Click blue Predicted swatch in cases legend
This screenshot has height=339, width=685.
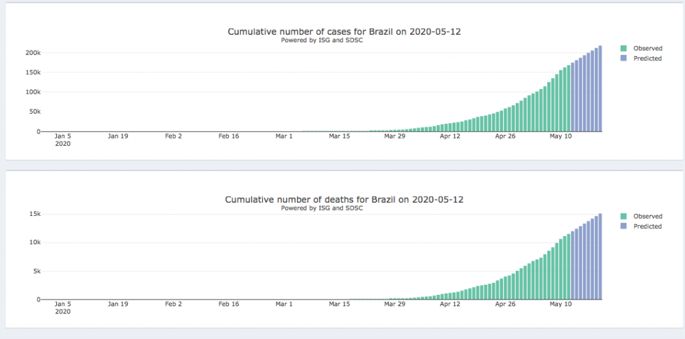tap(623, 59)
